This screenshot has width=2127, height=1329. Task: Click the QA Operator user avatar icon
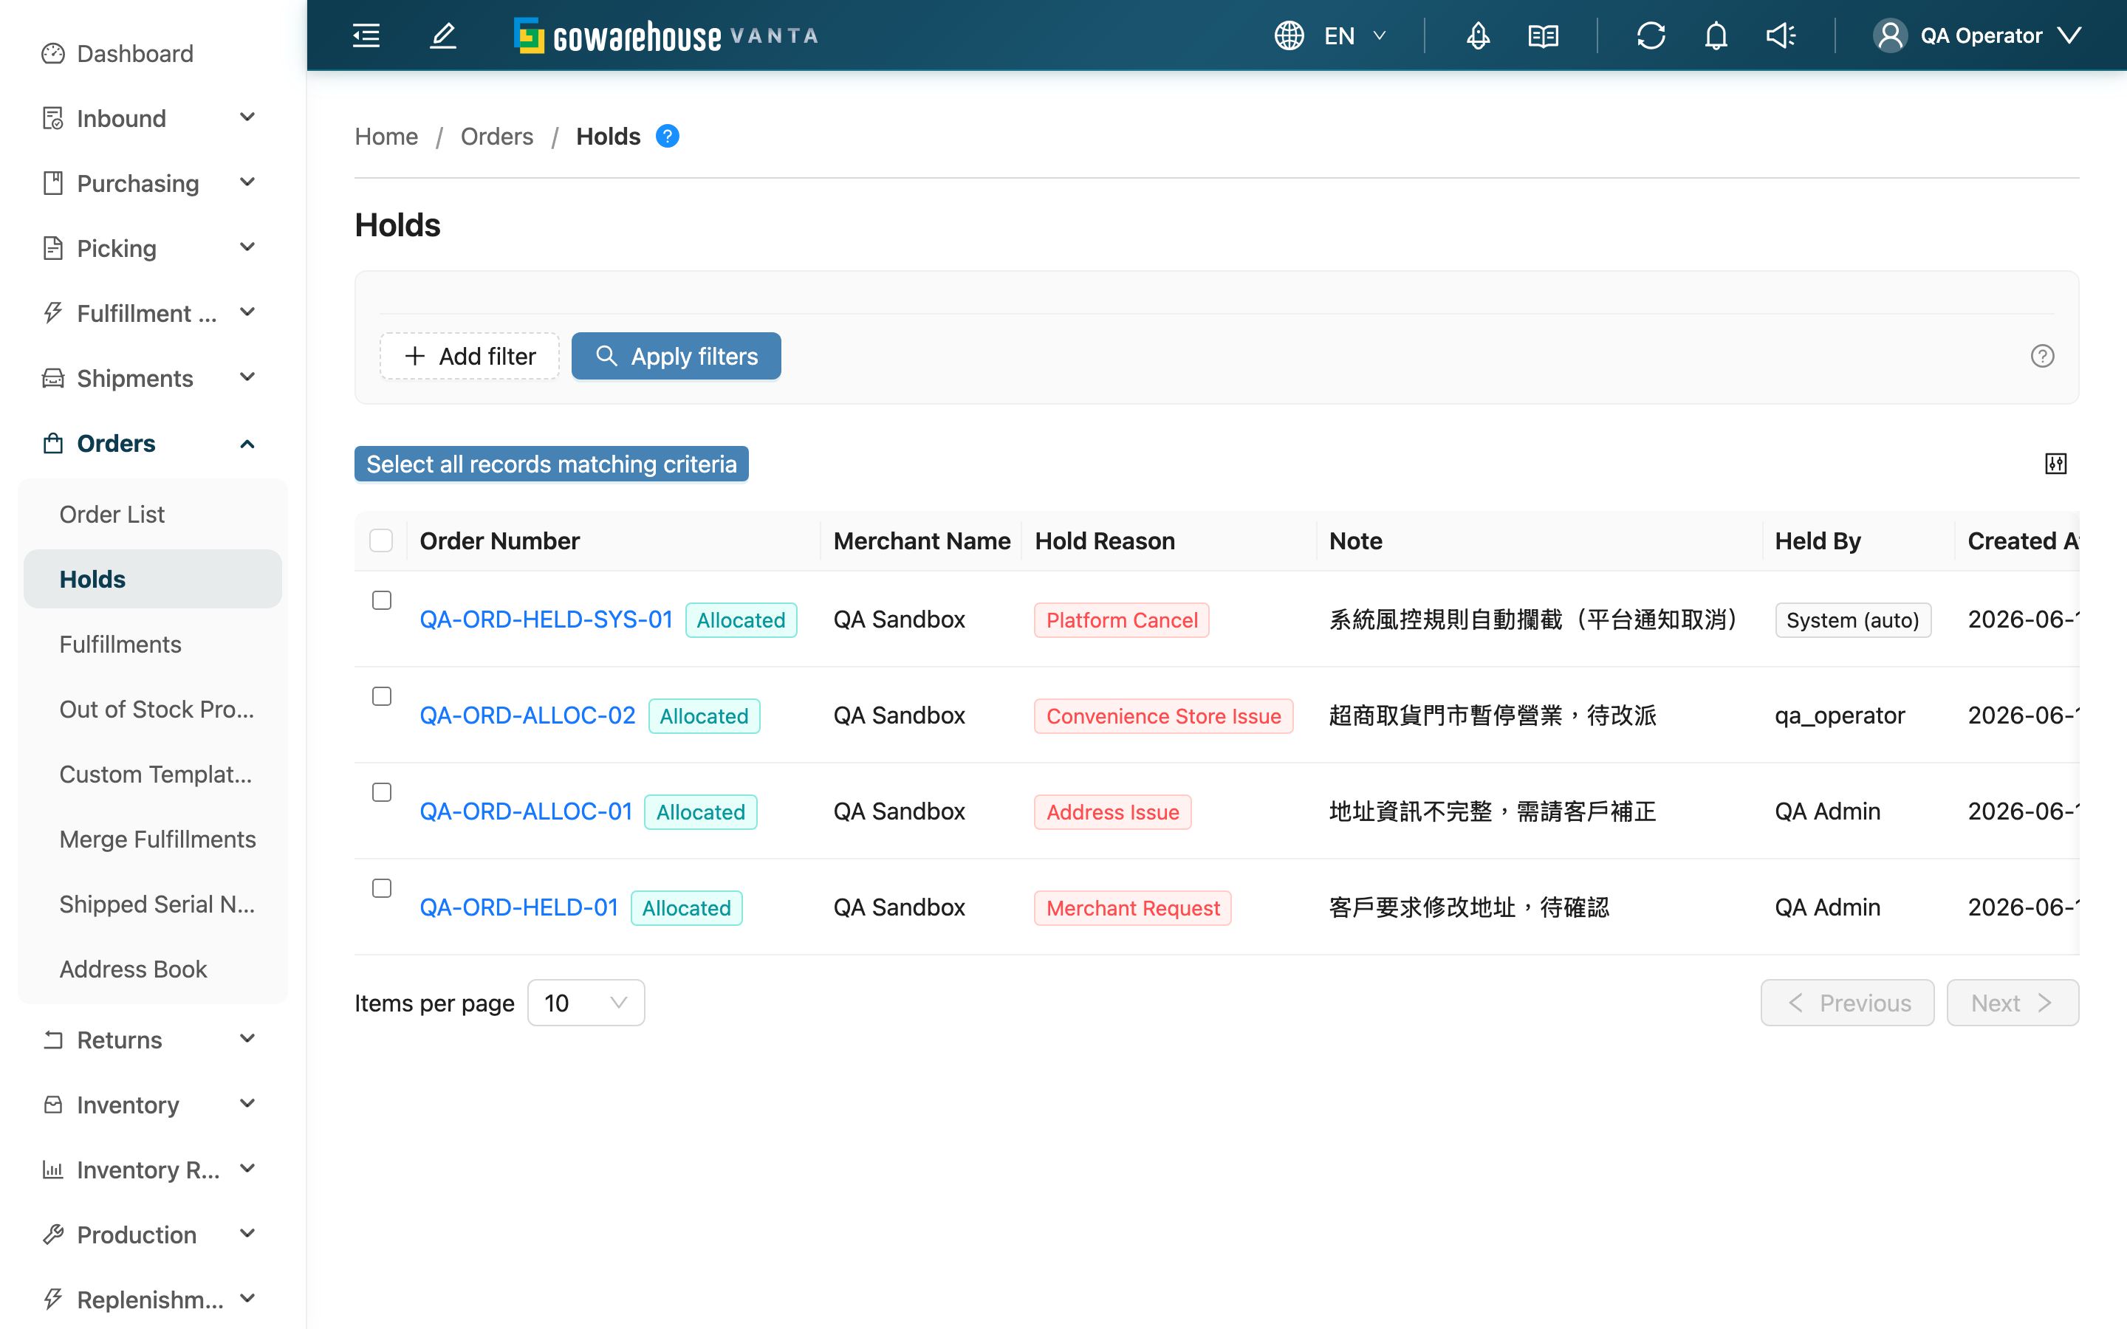click(1890, 35)
